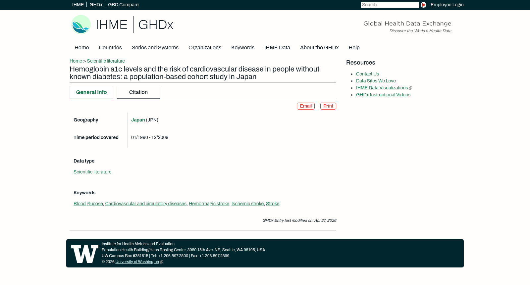Screen dimensions: 530x285
Task: Open Keywords menu item
Action: (x=243, y=48)
